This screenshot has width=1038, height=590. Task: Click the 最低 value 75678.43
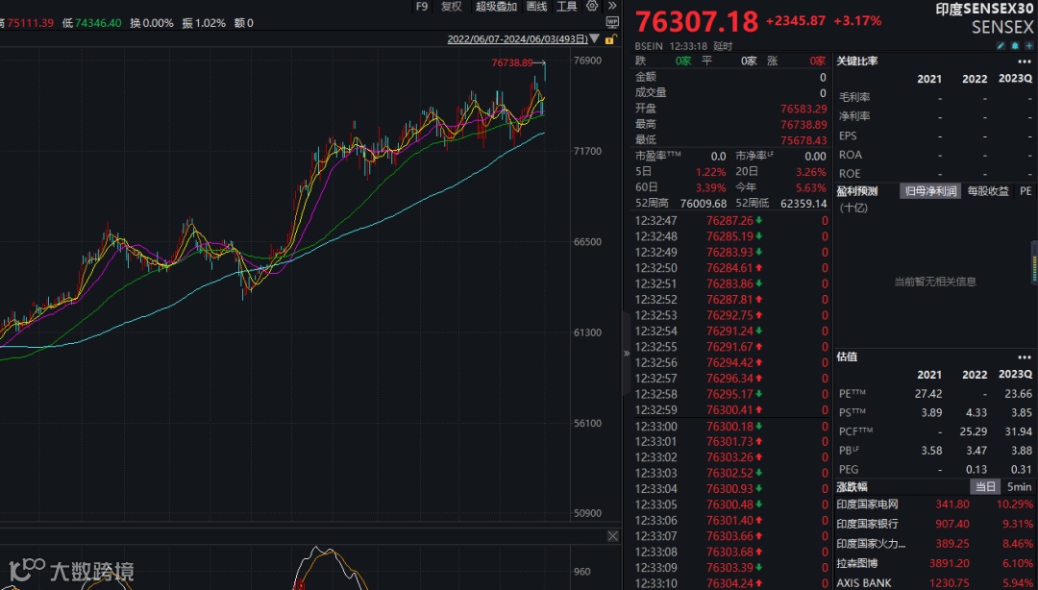point(803,140)
